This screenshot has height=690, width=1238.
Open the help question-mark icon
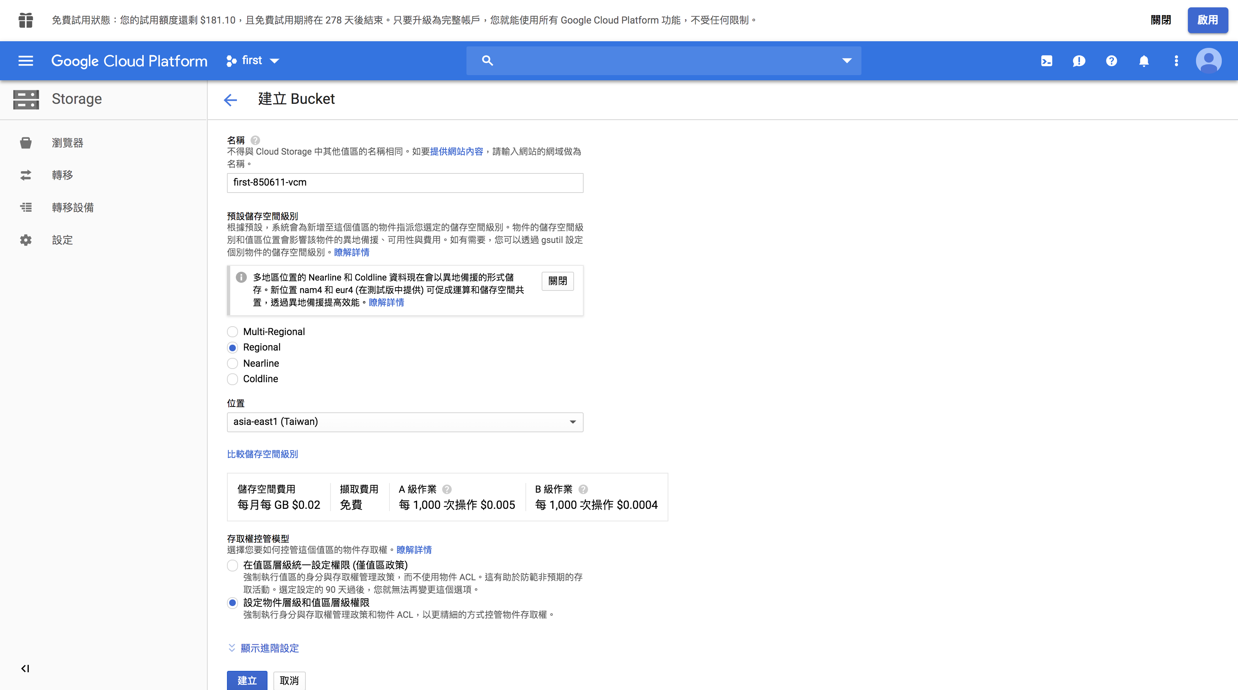[x=1112, y=60]
